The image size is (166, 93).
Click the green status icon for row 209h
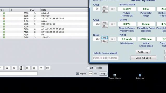click(x=4, y=16)
